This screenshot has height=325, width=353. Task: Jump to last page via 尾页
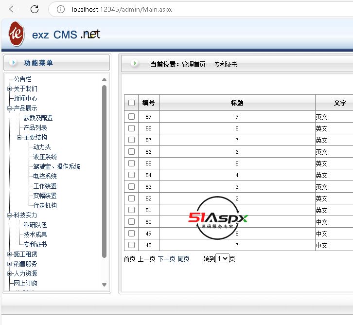[183, 259]
